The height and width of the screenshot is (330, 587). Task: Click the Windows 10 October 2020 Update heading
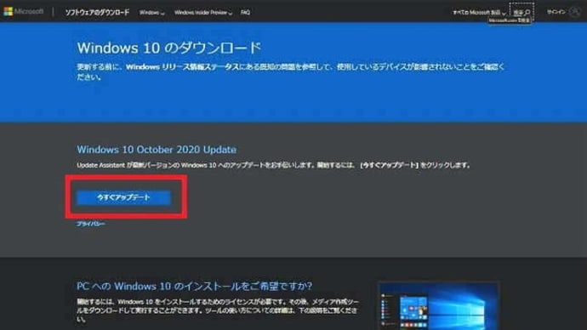[157, 150]
